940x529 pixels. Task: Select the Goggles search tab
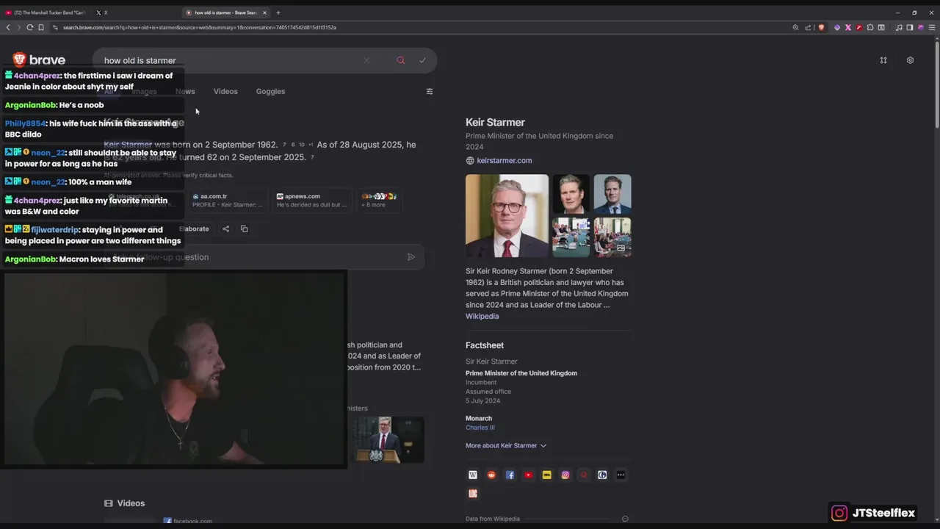pyautogui.click(x=270, y=92)
